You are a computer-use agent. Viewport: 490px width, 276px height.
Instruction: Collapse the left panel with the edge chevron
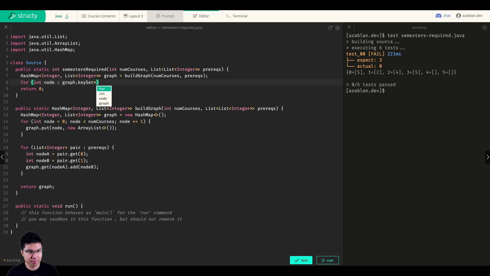click(2, 157)
